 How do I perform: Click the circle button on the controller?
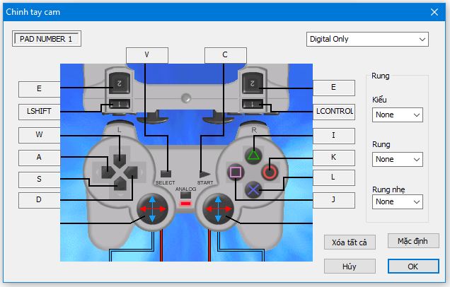[270, 172]
